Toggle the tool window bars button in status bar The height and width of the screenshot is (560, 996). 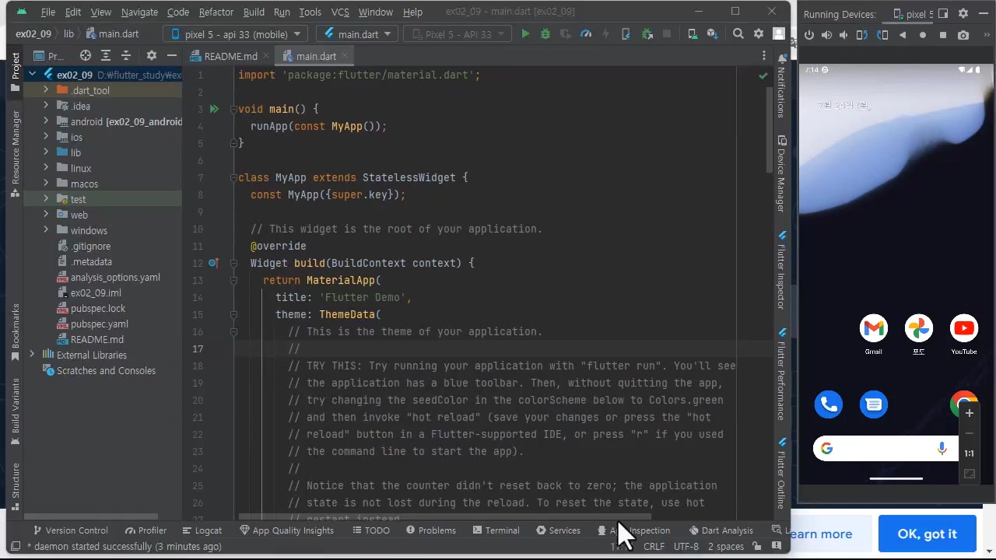click(15, 547)
